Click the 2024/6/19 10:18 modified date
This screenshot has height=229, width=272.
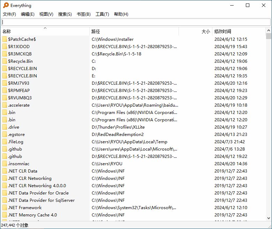click(231, 105)
